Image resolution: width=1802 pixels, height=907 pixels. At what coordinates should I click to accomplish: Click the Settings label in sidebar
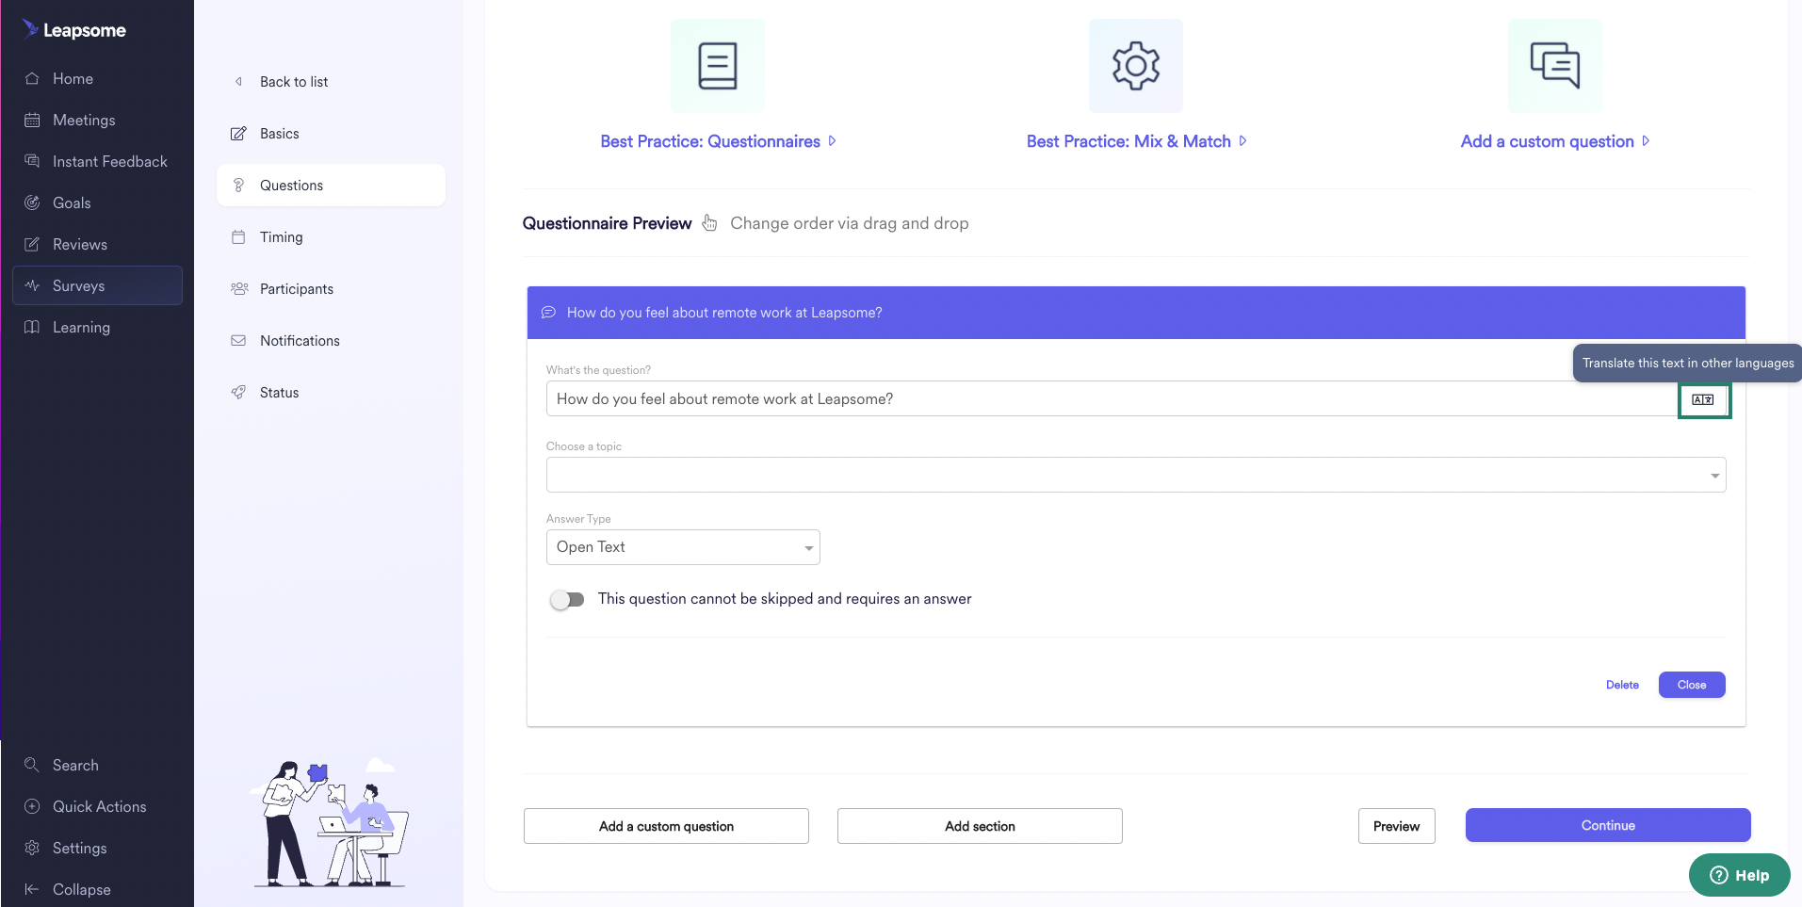click(80, 848)
